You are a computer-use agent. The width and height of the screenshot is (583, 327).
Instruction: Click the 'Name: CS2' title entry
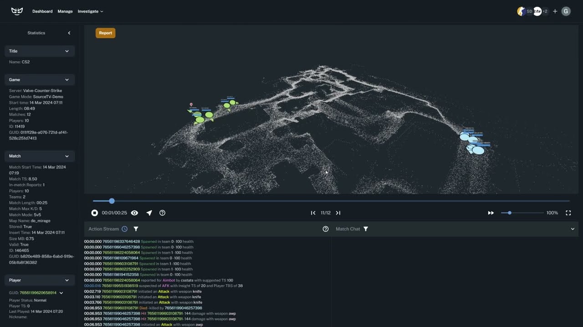19,62
